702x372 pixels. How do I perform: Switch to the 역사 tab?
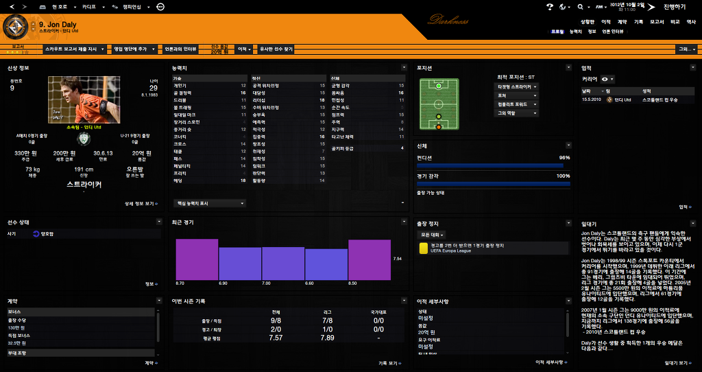click(x=691, y=21)
